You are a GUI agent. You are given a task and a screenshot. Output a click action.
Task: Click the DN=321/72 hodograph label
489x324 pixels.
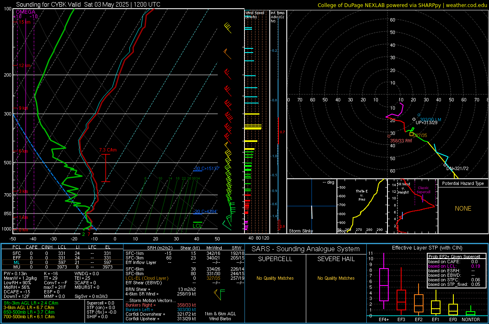coord(457,168)
